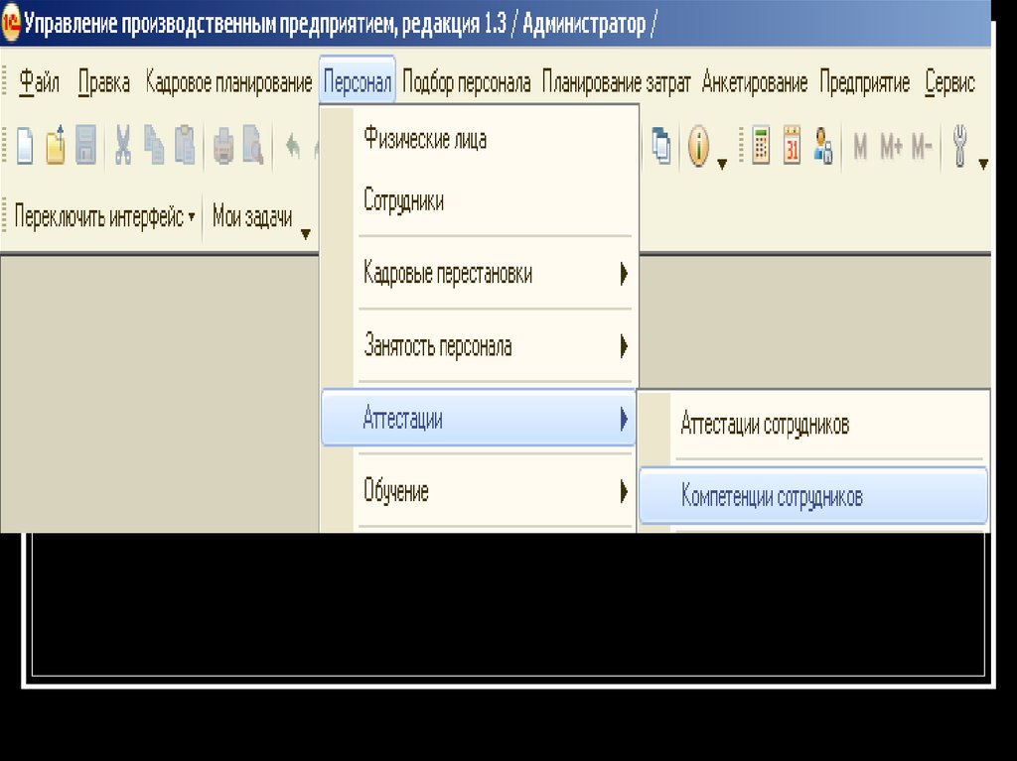Viewport: 1017px width, 761px height.
Task: Open Планирование затрат menu
Action: click(616, 83)
